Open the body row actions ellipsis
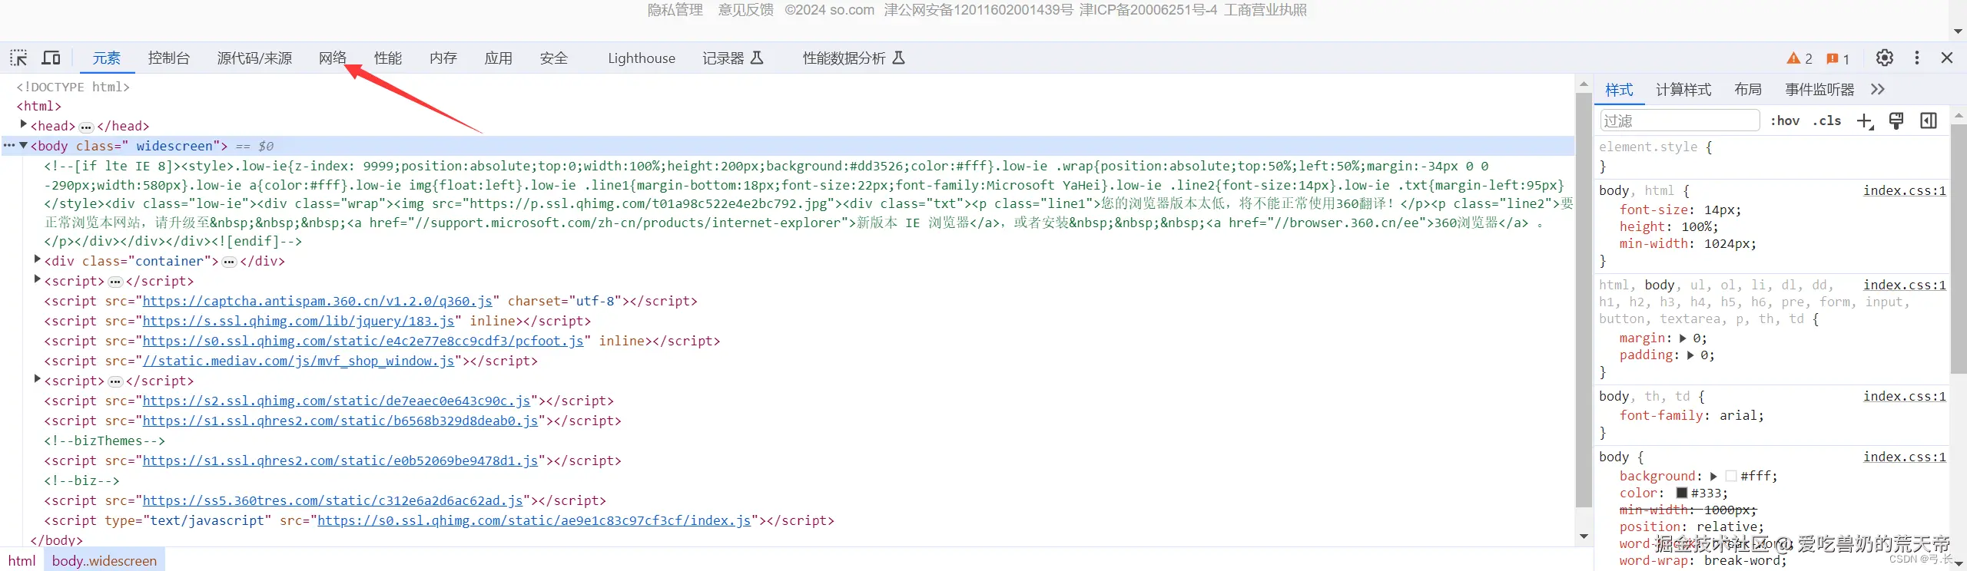1967x571 pixels. (x=9, y=145)
